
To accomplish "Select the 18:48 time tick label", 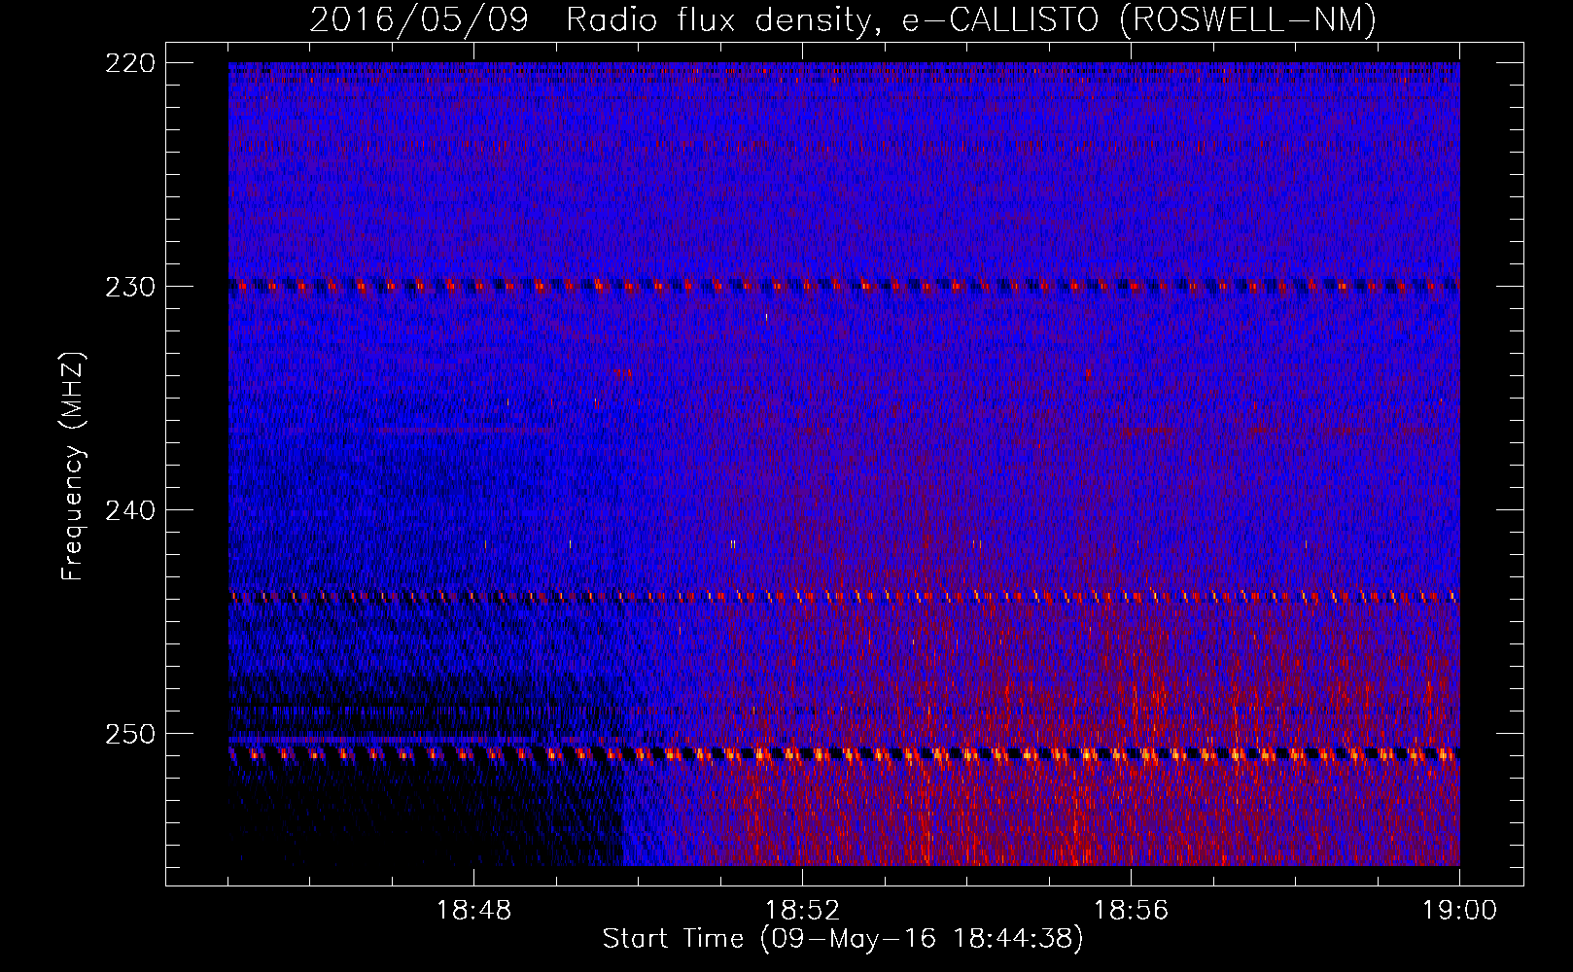I will click(x=473, y=911).
